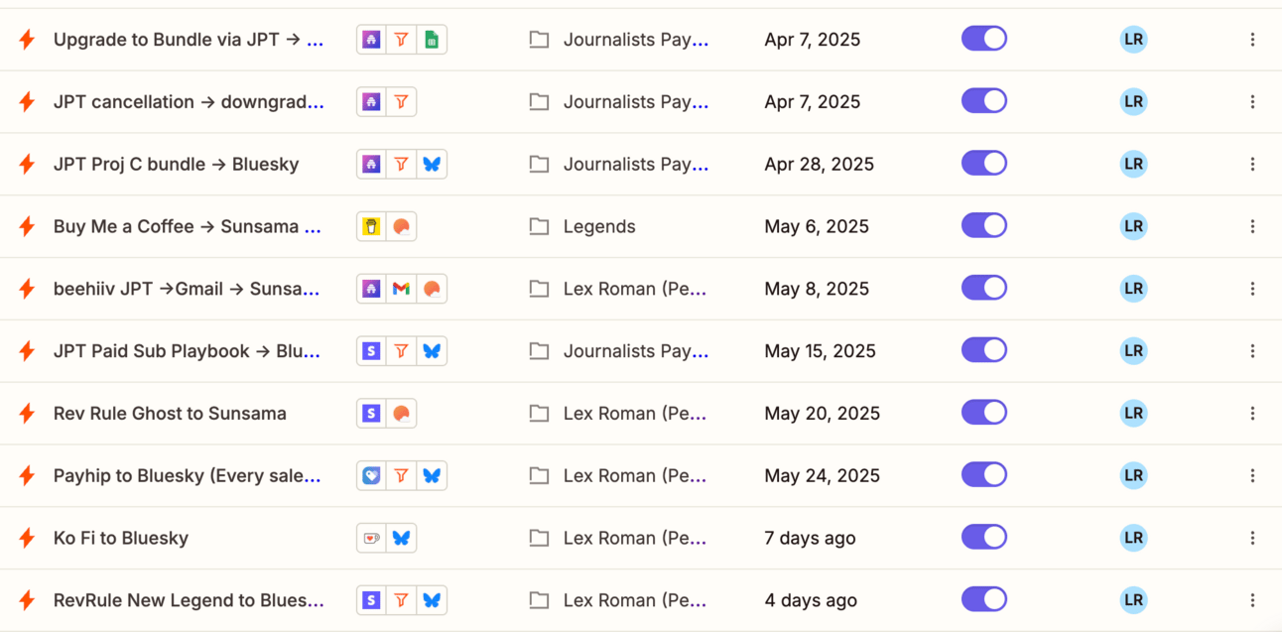
Task: Open the JPT Proj C bundle → Bluesky zap
Action: tap(176, 165)
